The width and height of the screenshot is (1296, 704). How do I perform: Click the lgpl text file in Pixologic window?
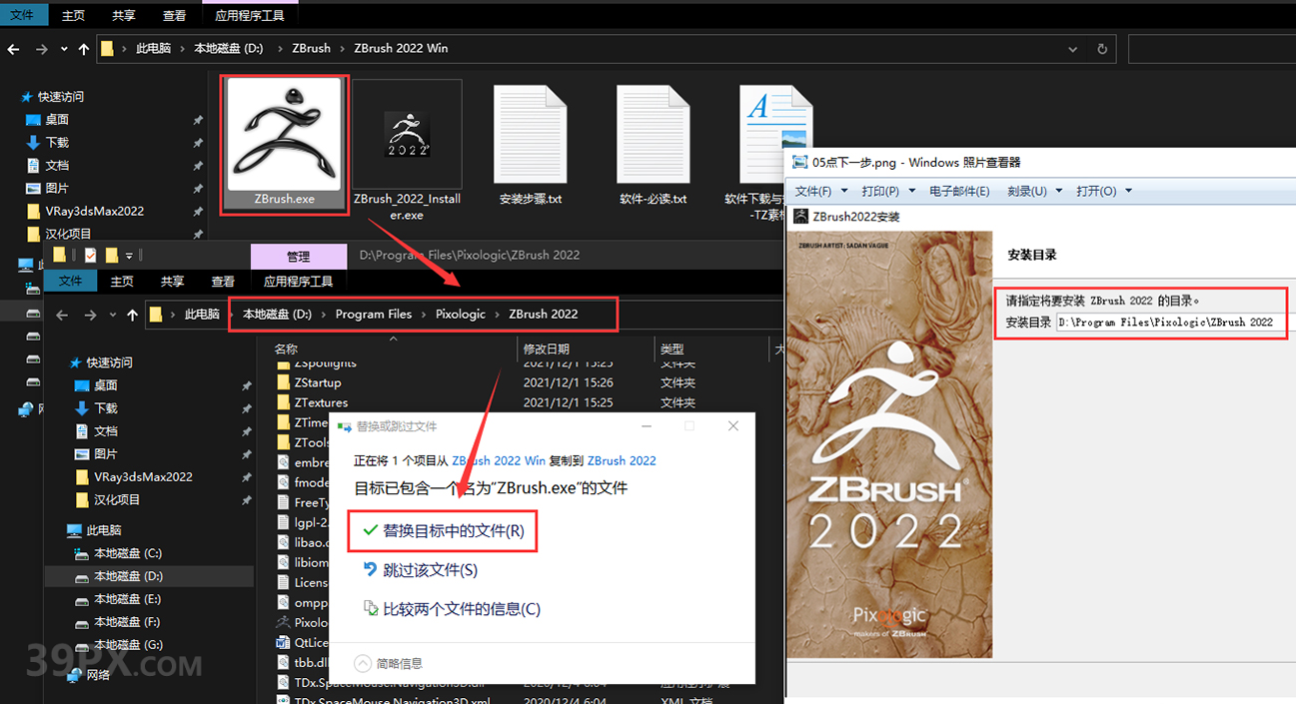pos(304,522)
